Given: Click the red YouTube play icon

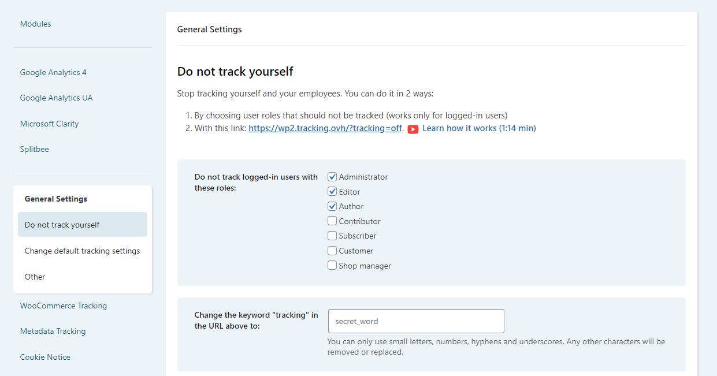Looking at the screenshot, I should coord(413,129).
